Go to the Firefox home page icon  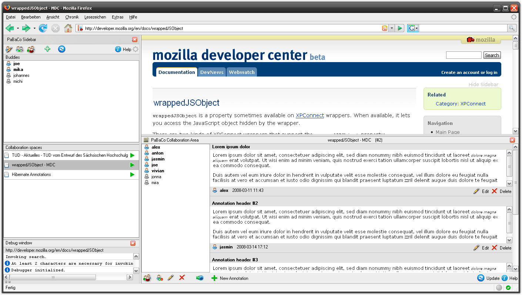[x=68, y=28]
